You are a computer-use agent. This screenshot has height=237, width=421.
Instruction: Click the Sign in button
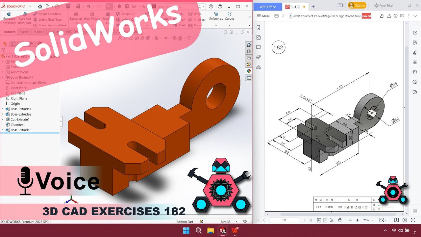(x=357, y=6)
